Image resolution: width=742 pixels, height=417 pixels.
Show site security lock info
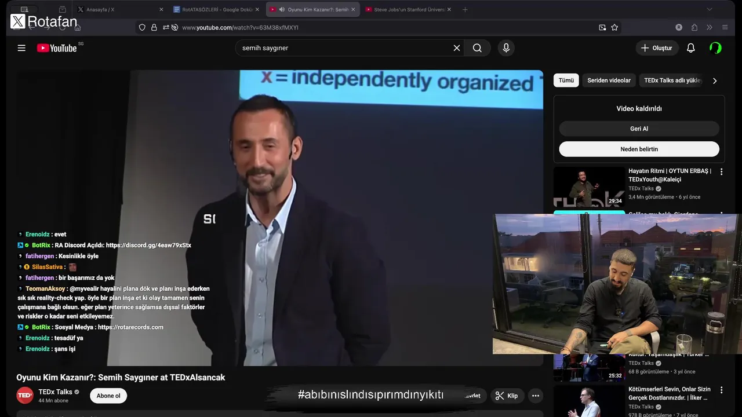[x=154, y=27]
